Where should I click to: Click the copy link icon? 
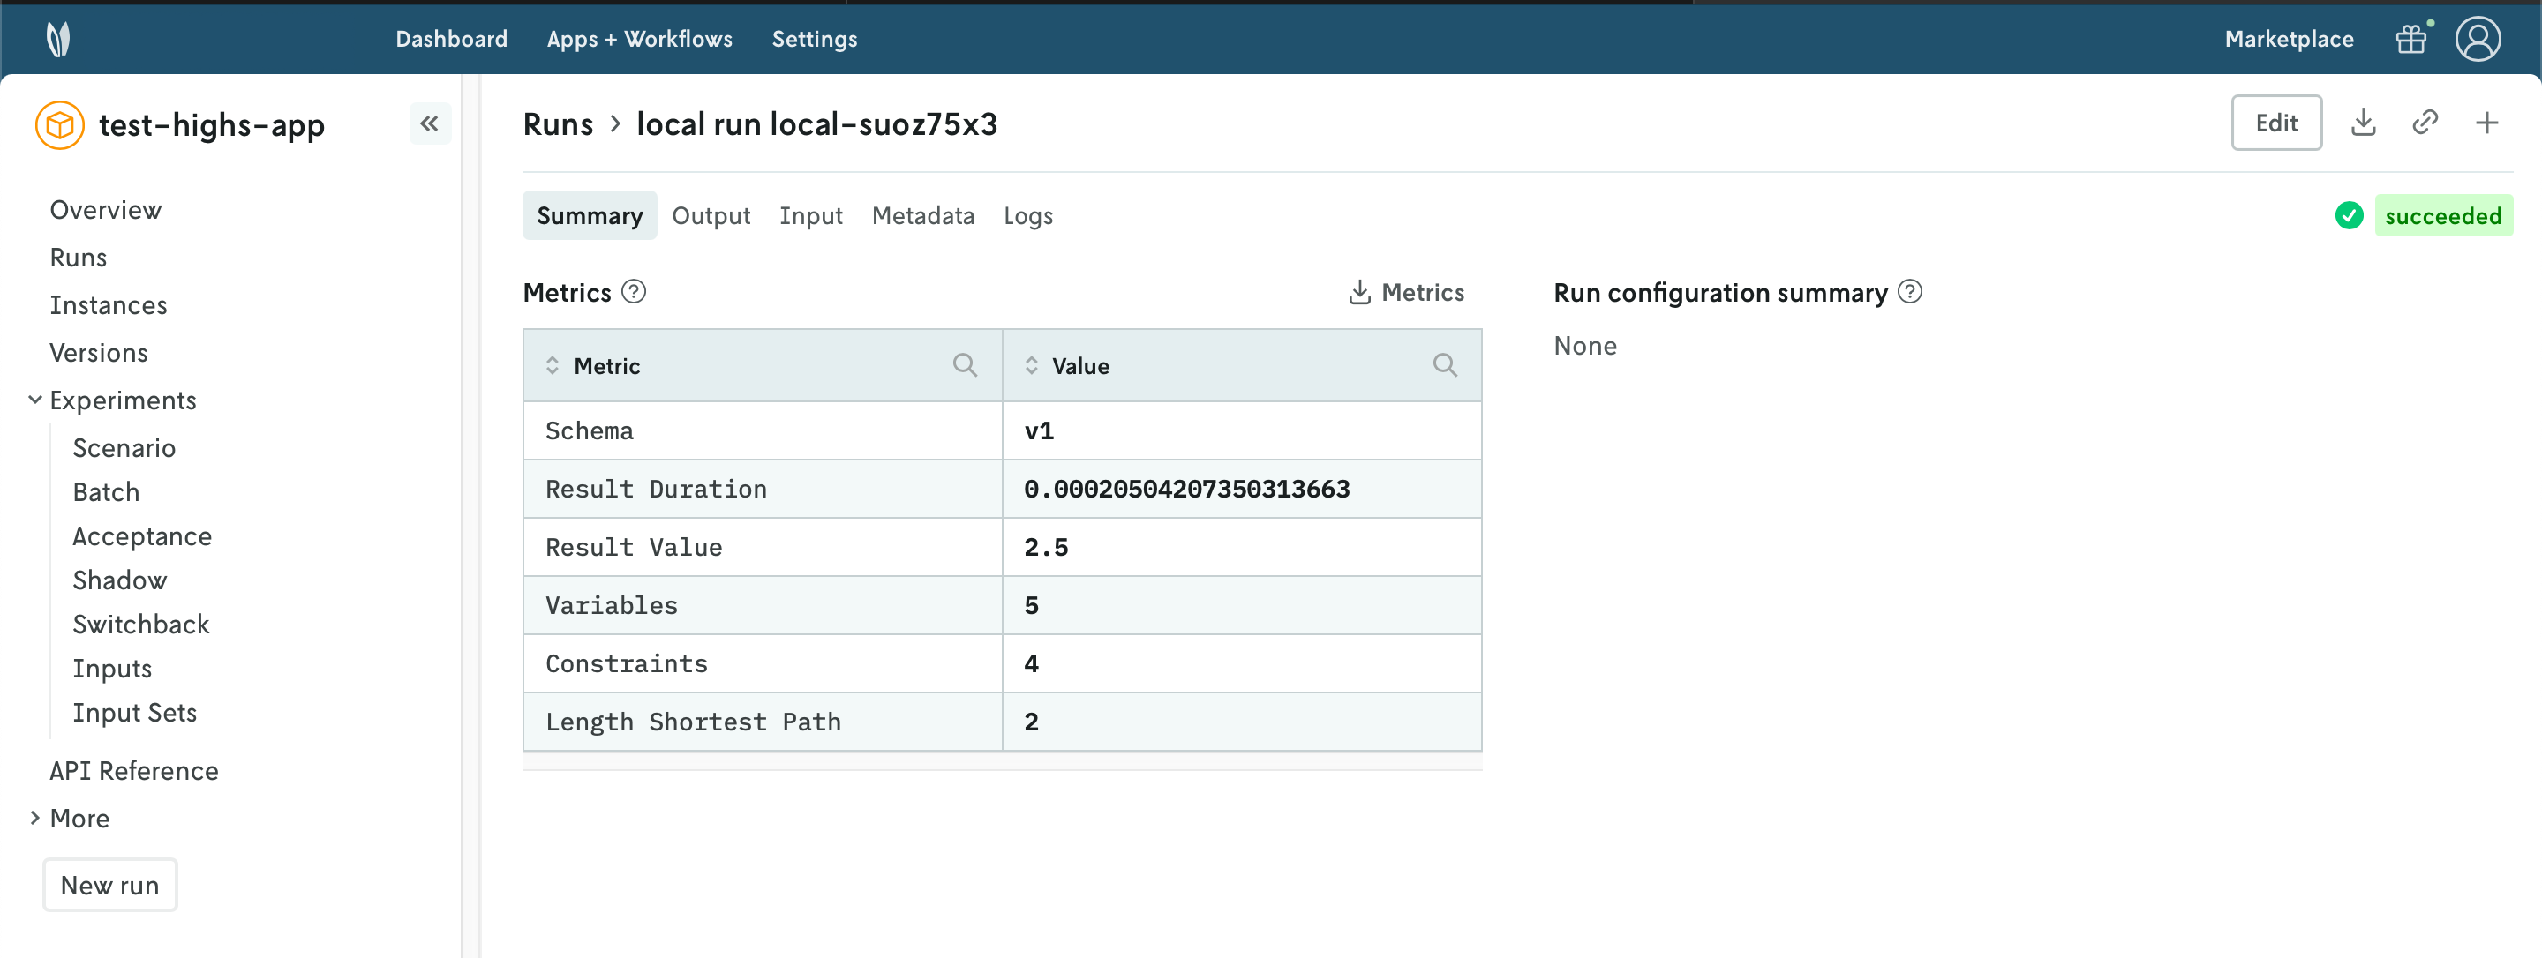2425,123
